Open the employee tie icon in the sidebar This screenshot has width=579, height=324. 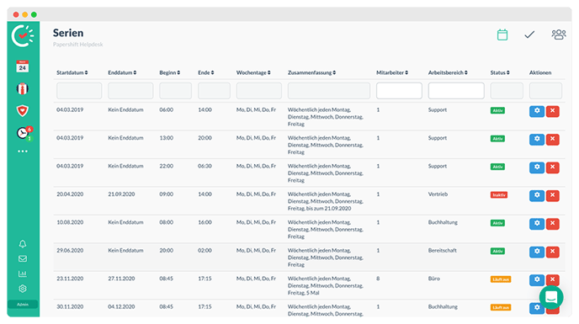point(23,88)
